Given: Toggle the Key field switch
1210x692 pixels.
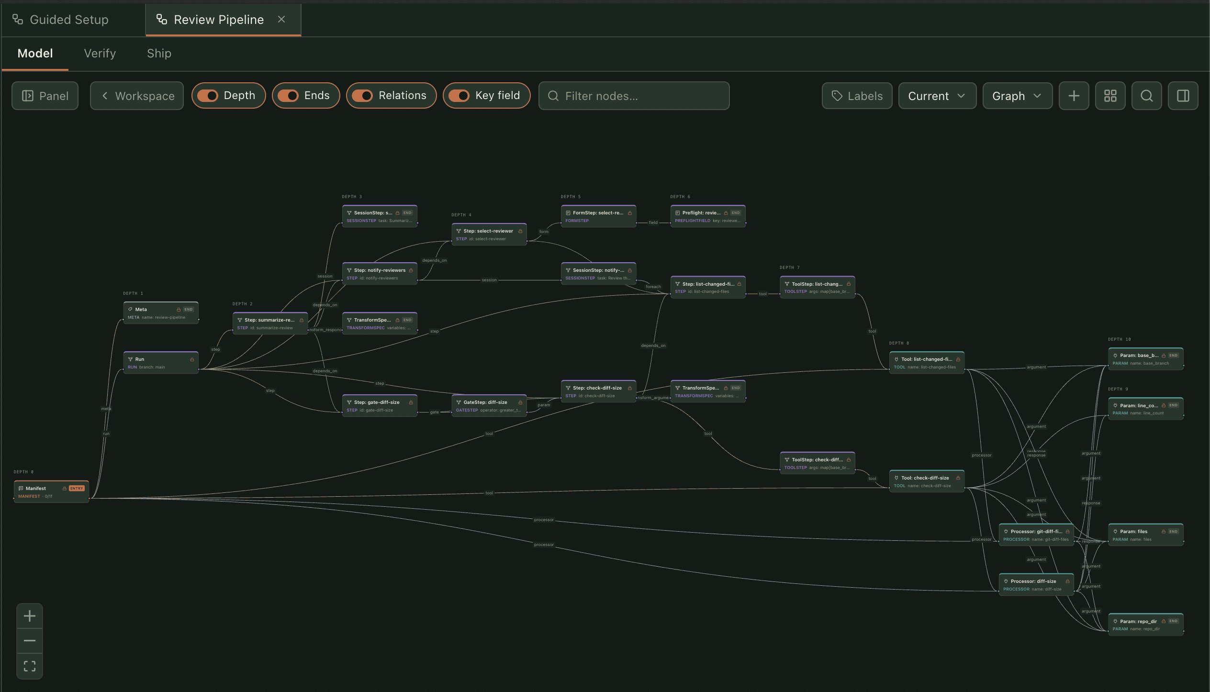Looking at the screenshot, I should [x=486, y=96].
